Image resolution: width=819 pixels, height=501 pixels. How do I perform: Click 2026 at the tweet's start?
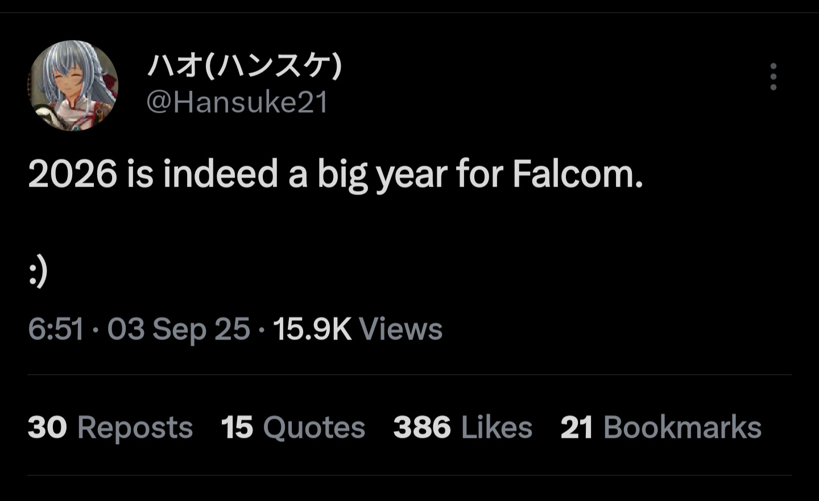point(72,174)
